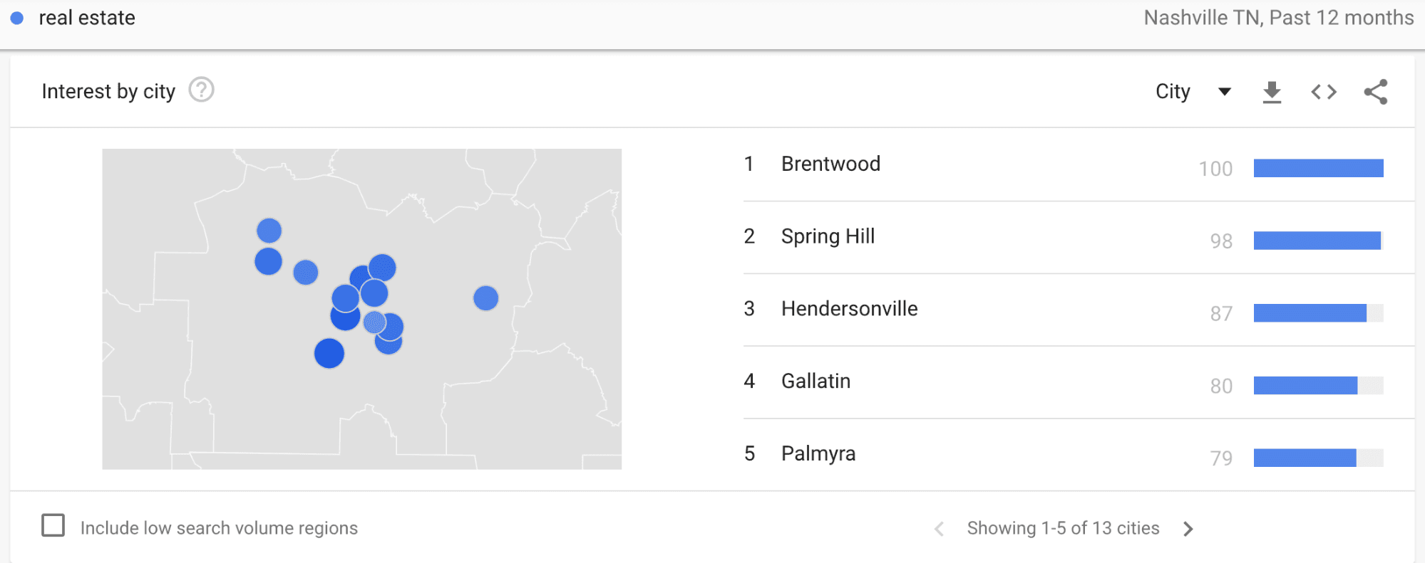Click Brentwood's interest bar
Image resolution: width=1425 pixels, height=563 pixels.
click(1317, 169)
